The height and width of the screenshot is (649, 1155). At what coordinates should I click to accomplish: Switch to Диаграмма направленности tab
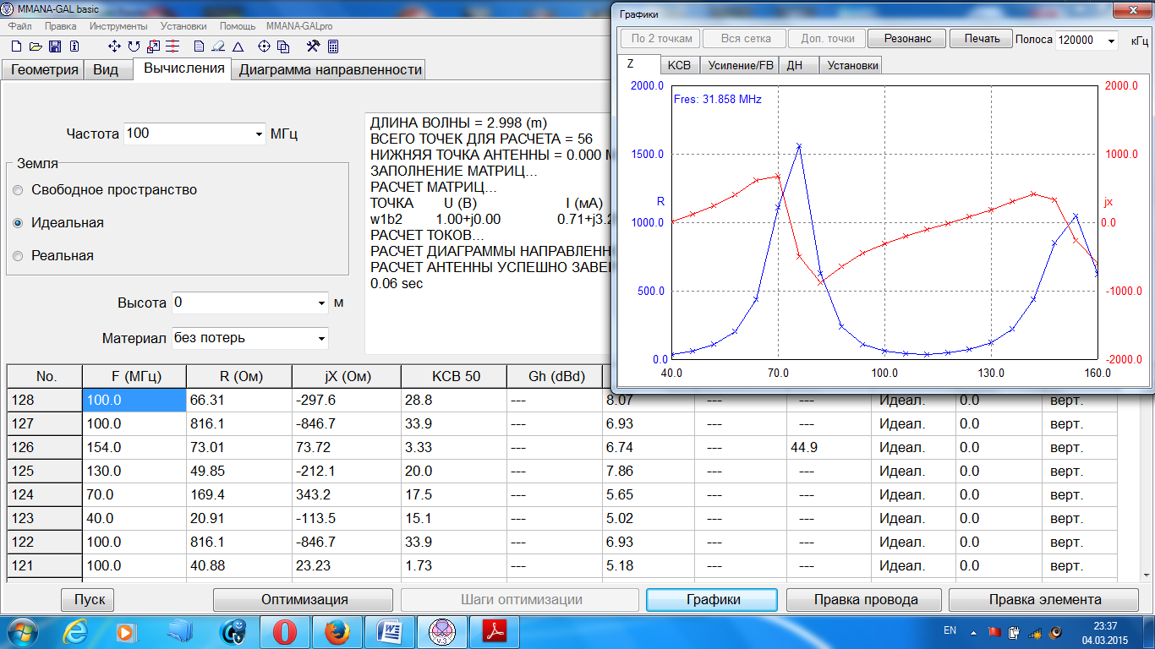coord(330,70)
